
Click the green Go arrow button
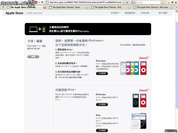point(127,2)
